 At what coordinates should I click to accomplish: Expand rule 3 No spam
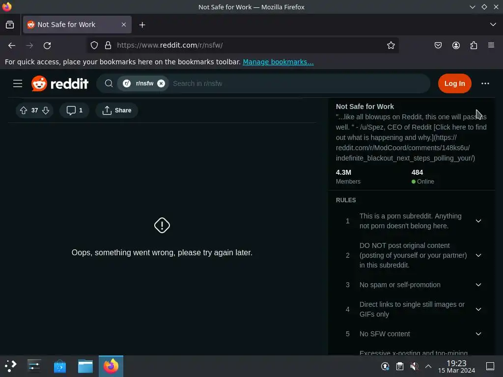point(478,285)
